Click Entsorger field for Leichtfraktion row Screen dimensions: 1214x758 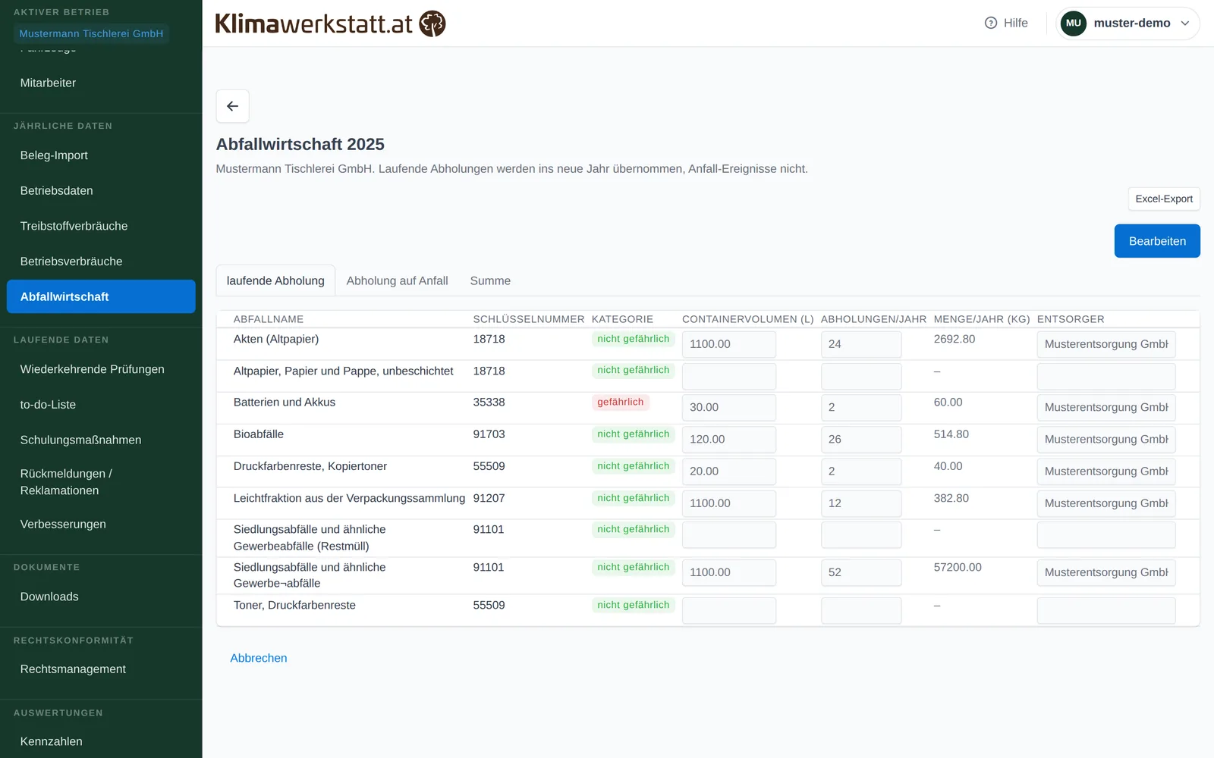coord(1106,503)
